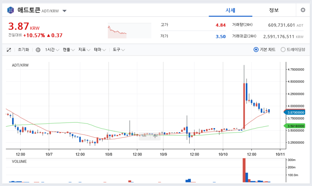
Task: Open the ADT/KRW market selector arrow
Action: click(65, 11)
